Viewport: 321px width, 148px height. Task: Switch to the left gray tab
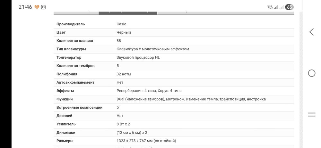pos(76,13)
